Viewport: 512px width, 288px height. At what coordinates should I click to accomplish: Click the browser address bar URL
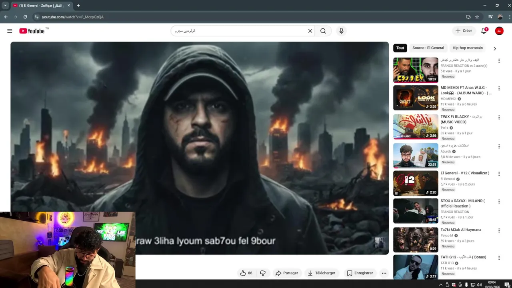73,17
